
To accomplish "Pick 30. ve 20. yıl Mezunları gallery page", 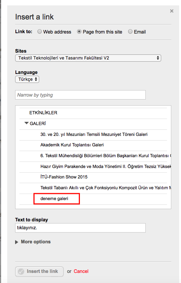I will coord(94,134).
